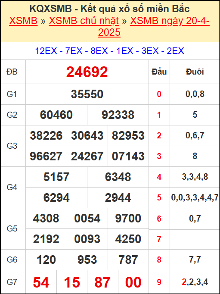This screenshot has width=220, height=294.
Task: Select the 12EX - 7EX code line
Action: click(110, 51)
